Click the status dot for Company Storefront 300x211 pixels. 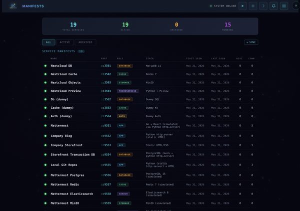pos(45,145)
